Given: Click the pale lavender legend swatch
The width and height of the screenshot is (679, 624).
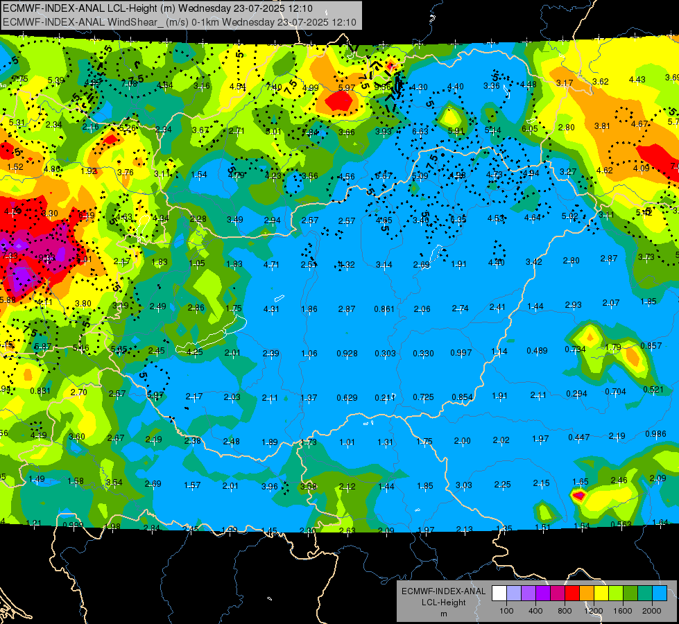Looking at the screenshot, I should tap(514, 593).
